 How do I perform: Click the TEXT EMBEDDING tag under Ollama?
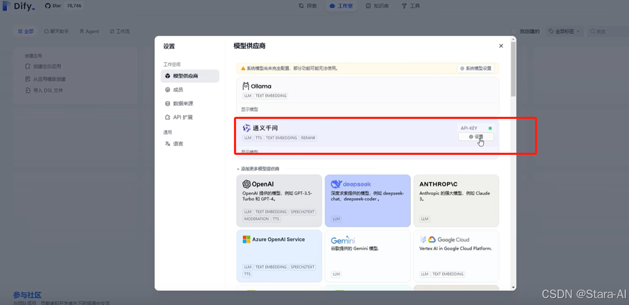[x=271, y=96]
